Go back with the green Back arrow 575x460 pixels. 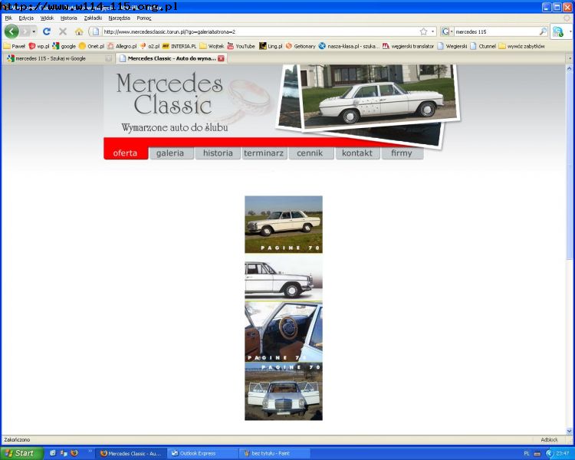coord(11,31)
